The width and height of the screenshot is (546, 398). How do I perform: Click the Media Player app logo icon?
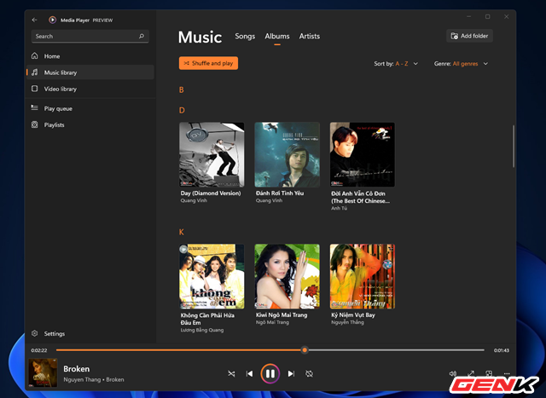tap(52, 20)
